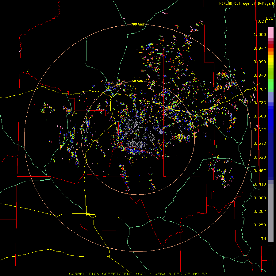Click the 0.467 scale value
The width and height of the screenshot is (276, 276).
click(260, 171)
